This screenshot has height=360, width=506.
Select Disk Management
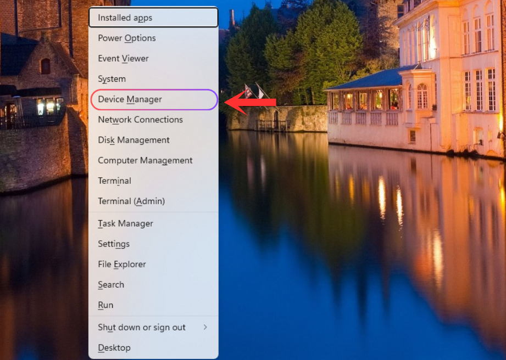click(154, 140)
